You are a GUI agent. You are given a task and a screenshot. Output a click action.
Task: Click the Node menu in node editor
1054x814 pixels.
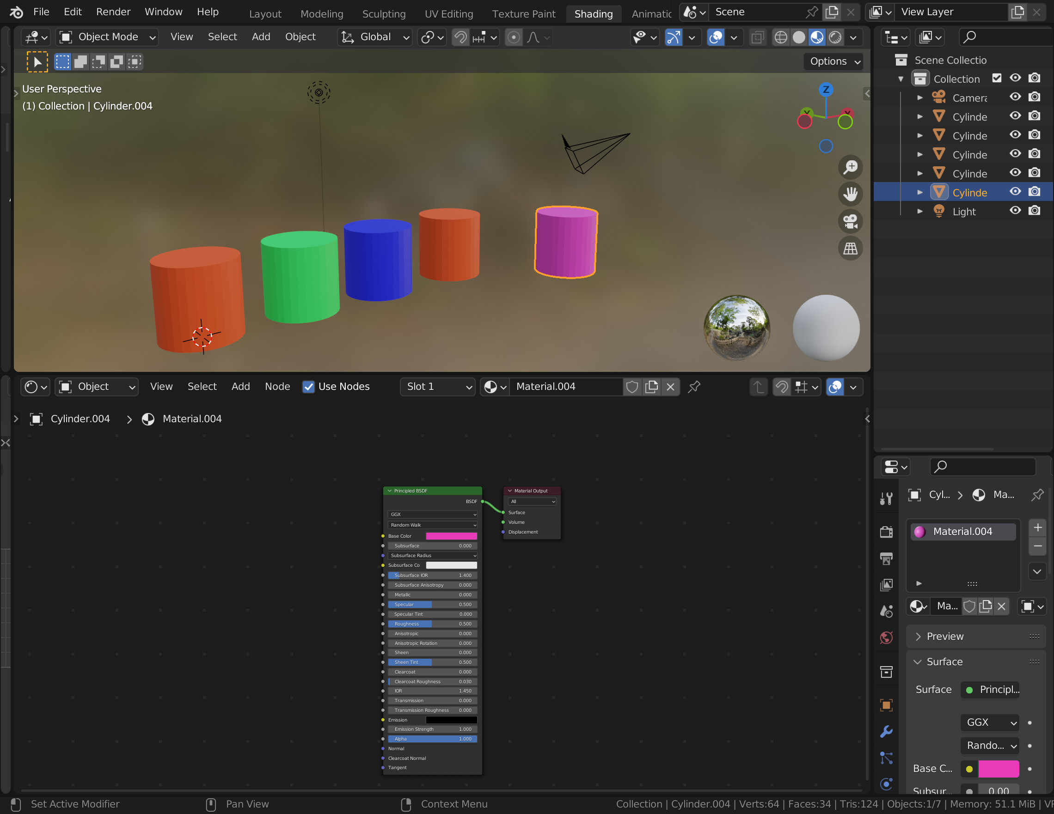277,387
